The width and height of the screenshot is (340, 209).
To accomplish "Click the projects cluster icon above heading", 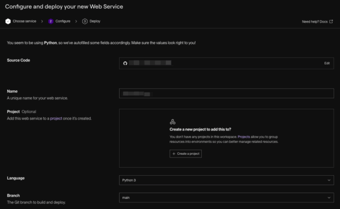I will (x=173, y=122).
